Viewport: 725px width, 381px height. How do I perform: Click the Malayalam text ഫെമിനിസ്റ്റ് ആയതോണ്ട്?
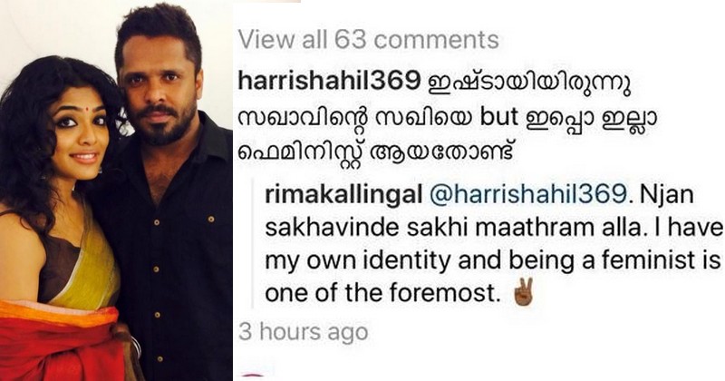click(376, 152)
